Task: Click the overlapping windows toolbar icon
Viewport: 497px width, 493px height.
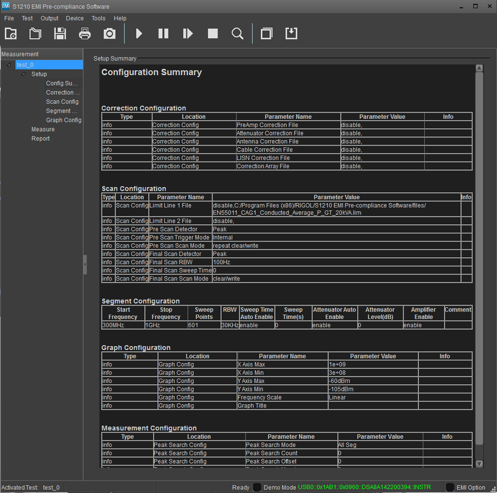Action: point(266,33)
